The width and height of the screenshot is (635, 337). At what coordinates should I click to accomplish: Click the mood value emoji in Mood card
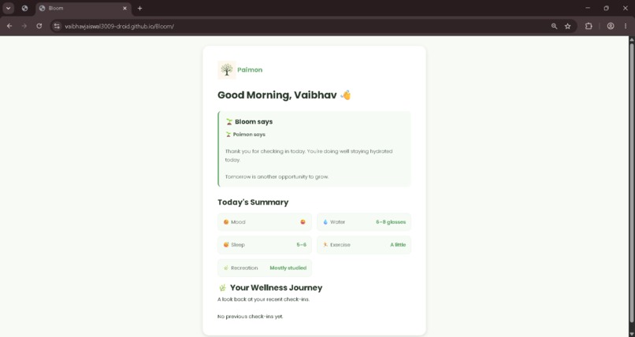coord(303,222)
